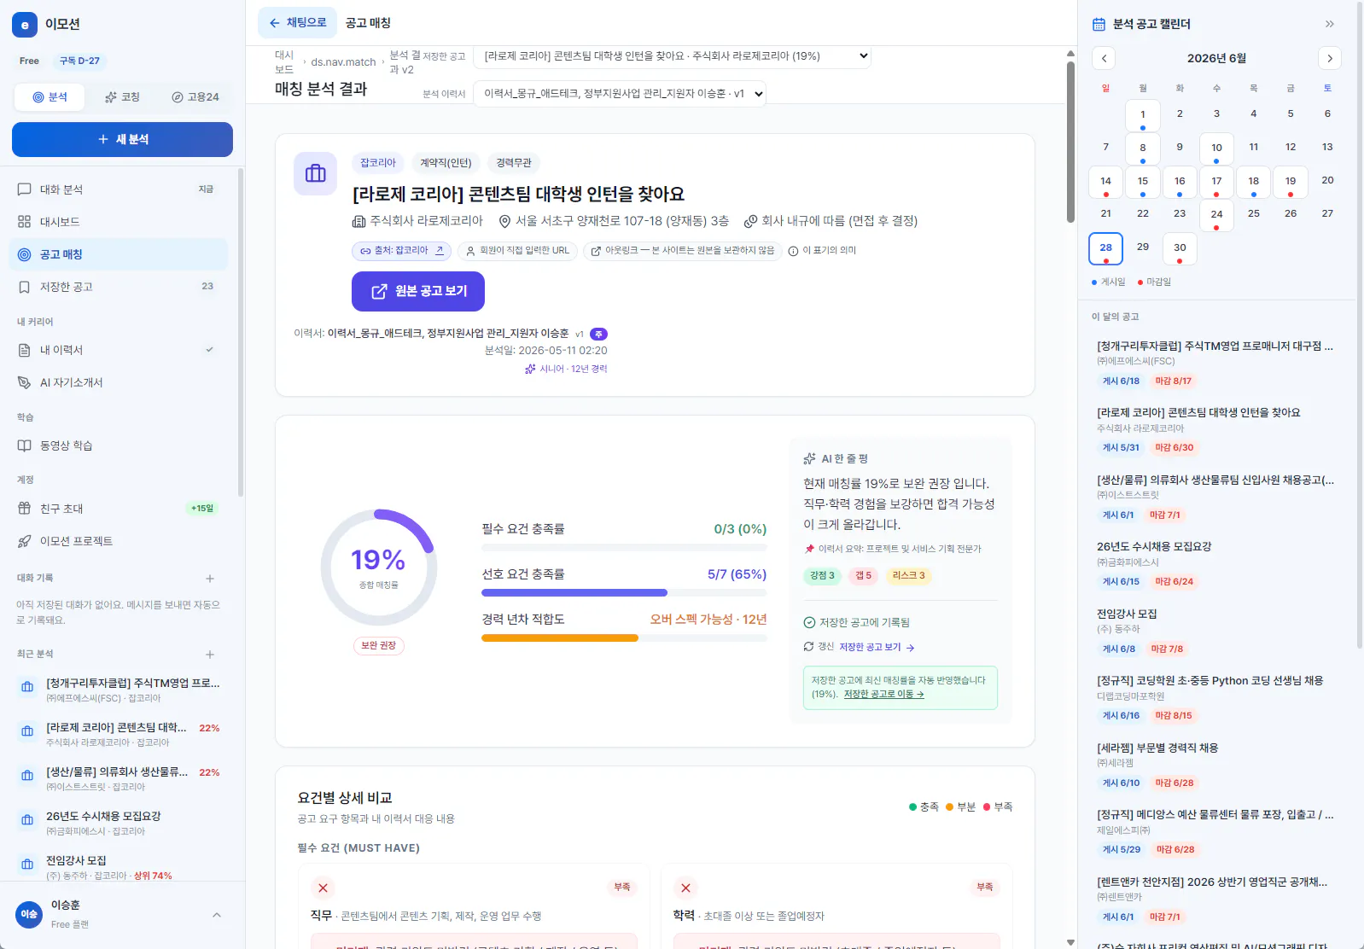
Task: Go to next month in calendar
Action: [1330, 58]
